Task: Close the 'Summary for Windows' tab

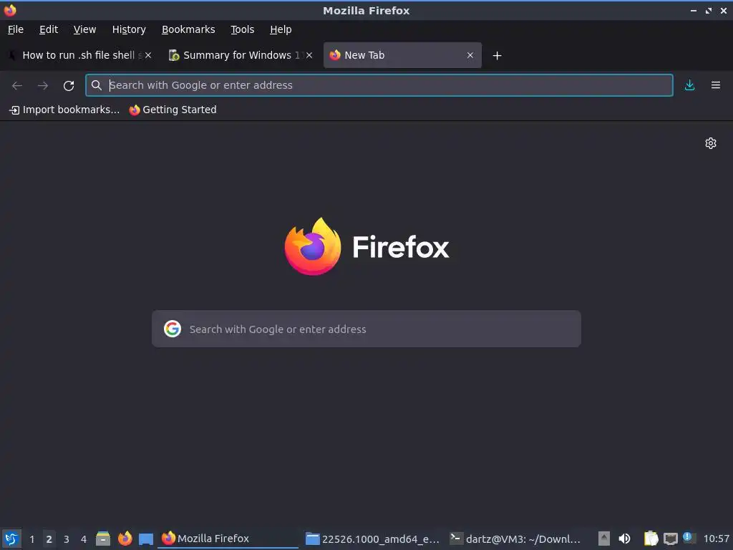Action: point(309,55)
